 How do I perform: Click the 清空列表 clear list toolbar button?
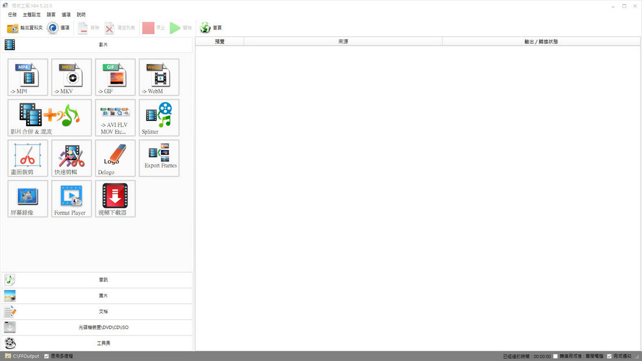click(120, 28)
